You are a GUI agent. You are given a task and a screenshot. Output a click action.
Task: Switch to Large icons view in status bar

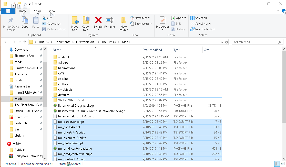[x=283, y=164]
